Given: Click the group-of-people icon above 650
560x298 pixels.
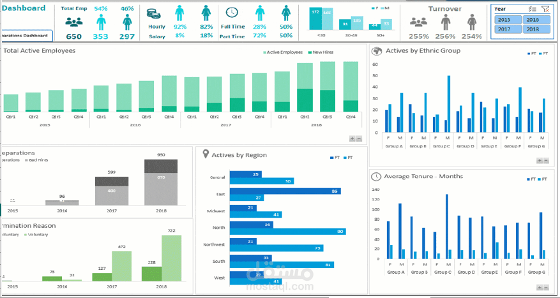Looking at the screenshot, I should point(74,22).
